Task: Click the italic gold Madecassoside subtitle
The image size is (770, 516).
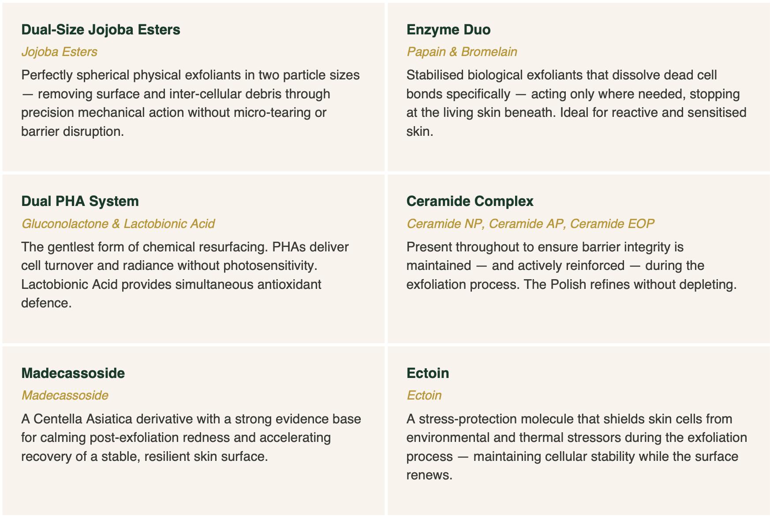Action: pos(64,395)
